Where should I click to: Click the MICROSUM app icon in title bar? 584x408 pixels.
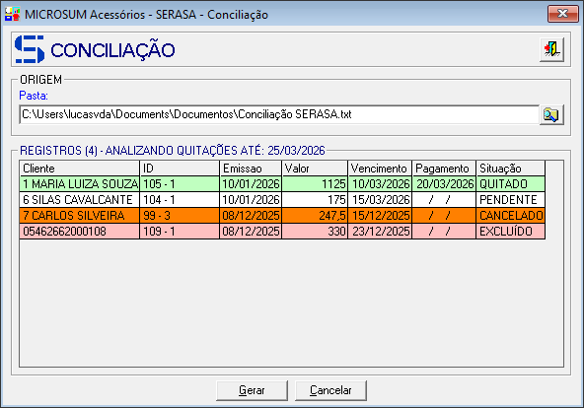tap(12, 14)
